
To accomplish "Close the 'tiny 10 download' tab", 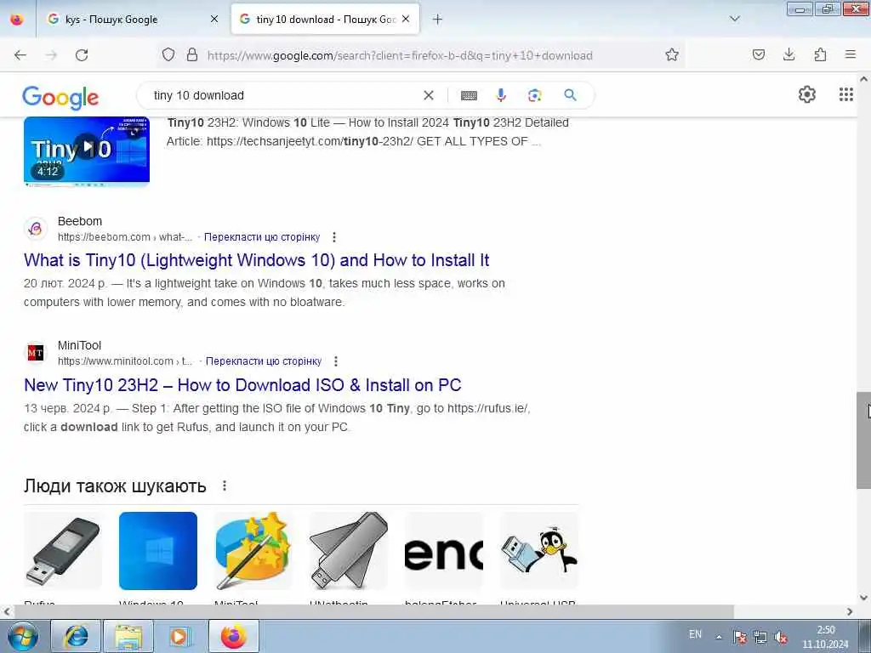I will click(x=406, y=19).
